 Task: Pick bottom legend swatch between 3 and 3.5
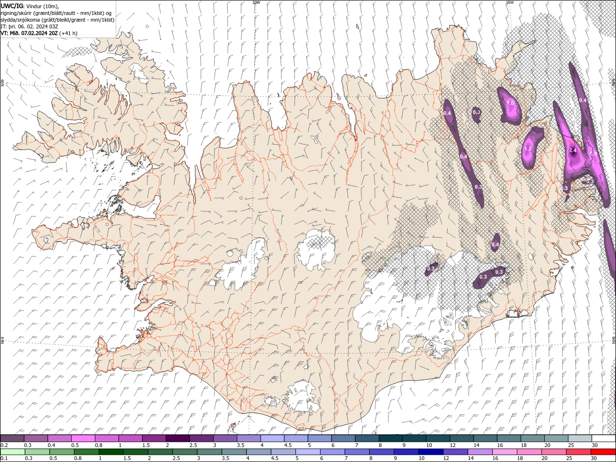coord(209,452)
